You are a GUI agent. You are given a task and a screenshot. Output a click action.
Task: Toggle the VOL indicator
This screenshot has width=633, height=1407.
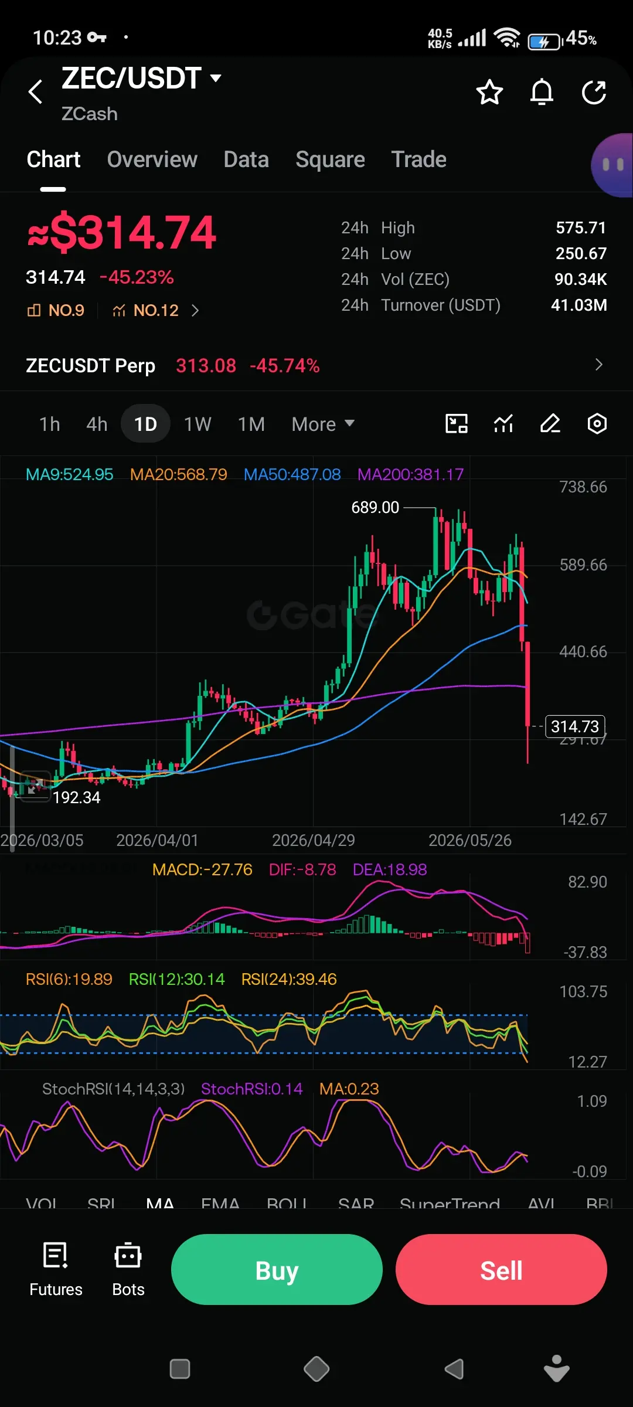point(42,1204)
